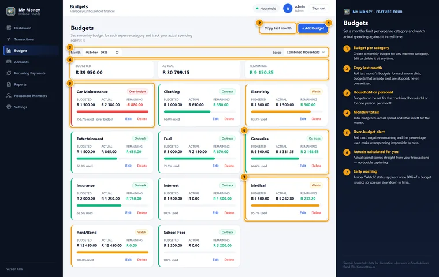The image size is (439, 277).
Task: Click the Dashboard grid icon in sidebar
Action: coord(9,28)
